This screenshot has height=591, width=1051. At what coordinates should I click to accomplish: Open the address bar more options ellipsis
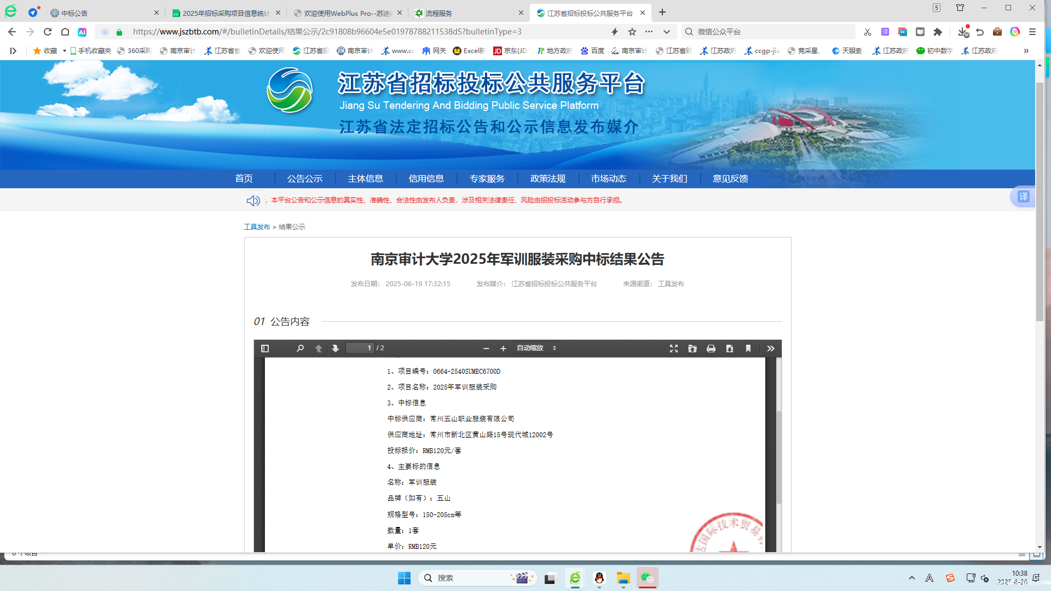[x=649, y=32]
